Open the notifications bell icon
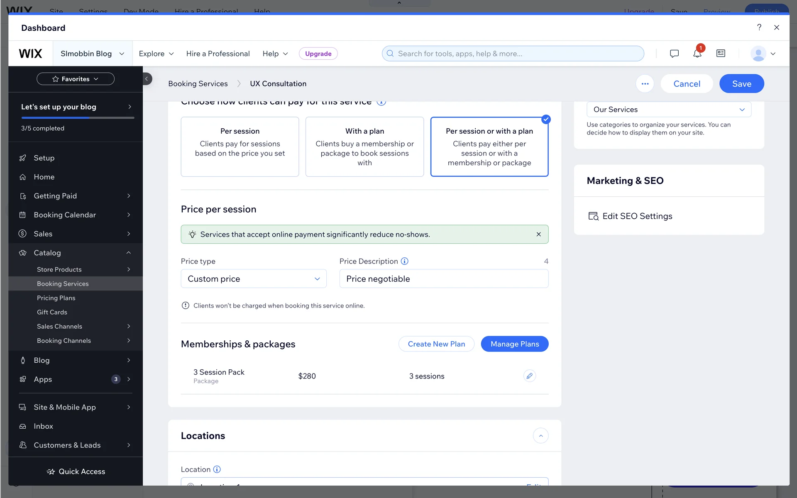 click(x=697, y=54)
